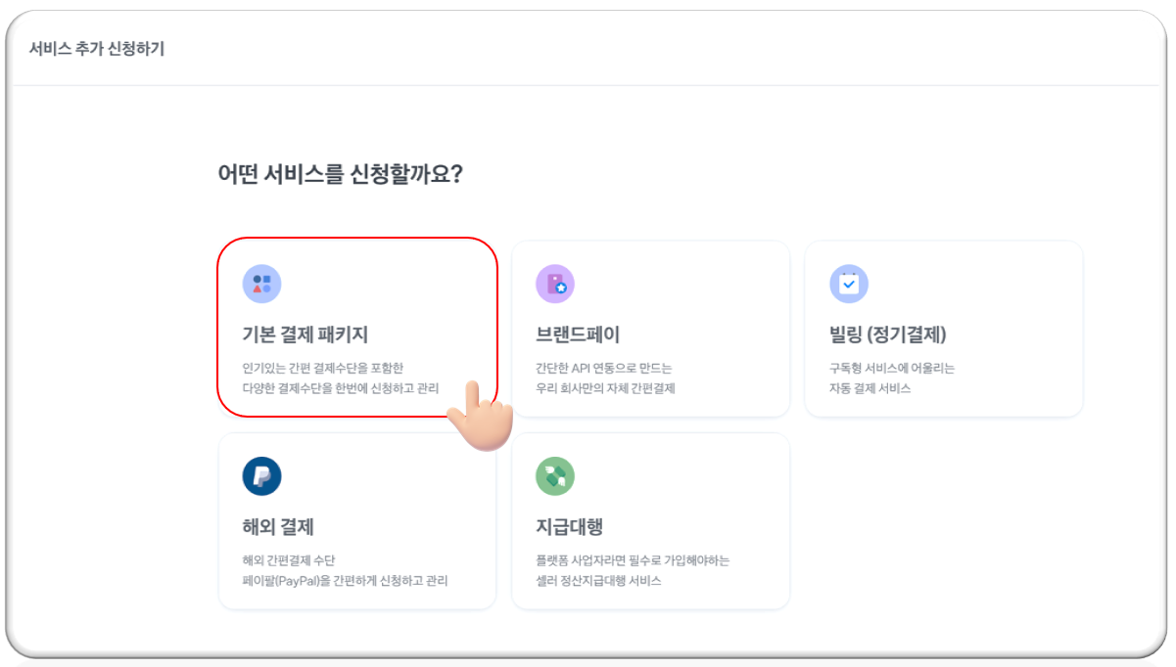This screenshot has width=1176, height=667.
Task: Choose the 해외 결제 service title
Action: click(x=278, y=527)
